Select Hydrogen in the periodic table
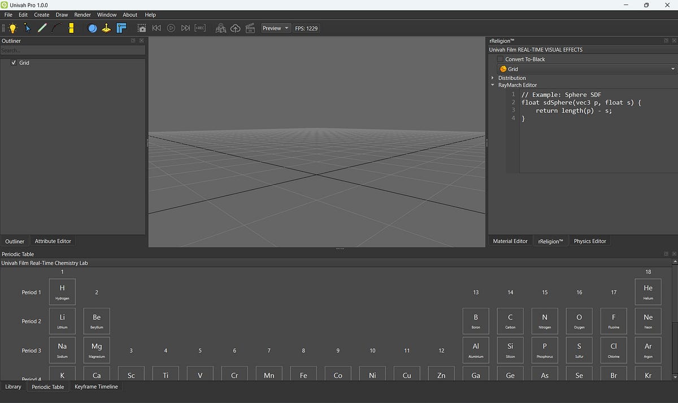Viewport: 678px width, 403px height. (62, 291)
